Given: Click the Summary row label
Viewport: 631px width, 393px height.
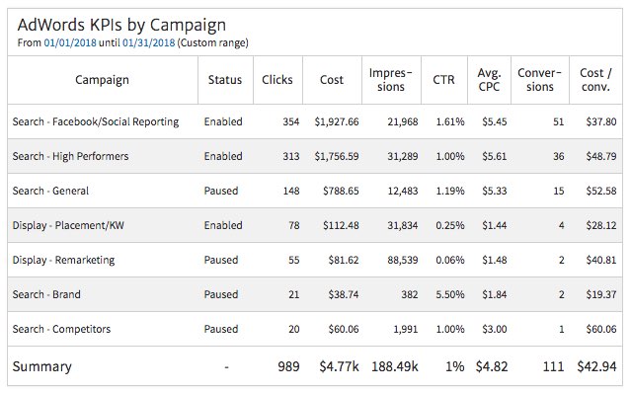Looking at the screenshot, I should coord(42,366).
